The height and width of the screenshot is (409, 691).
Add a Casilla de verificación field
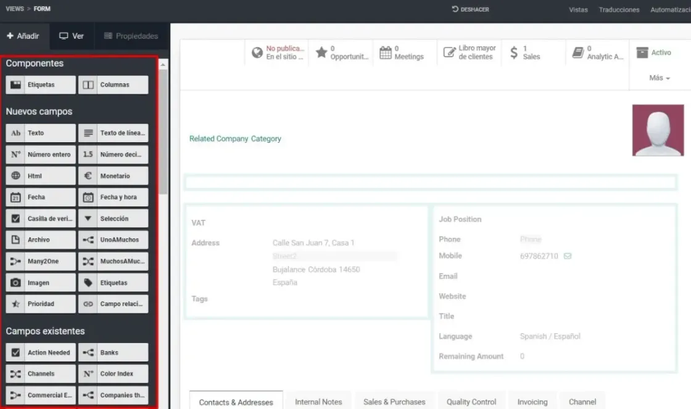(41, 219)
